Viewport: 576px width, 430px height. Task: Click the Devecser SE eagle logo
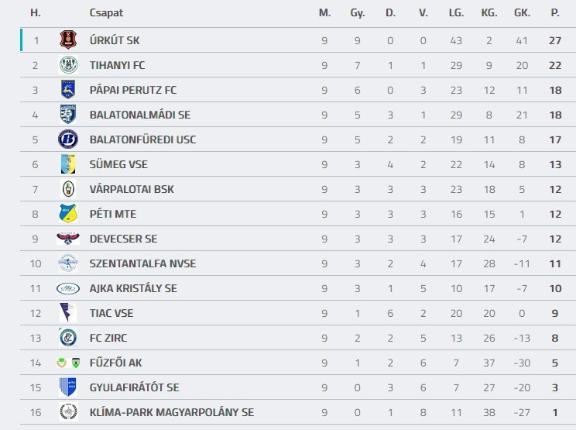coord(68,239)
